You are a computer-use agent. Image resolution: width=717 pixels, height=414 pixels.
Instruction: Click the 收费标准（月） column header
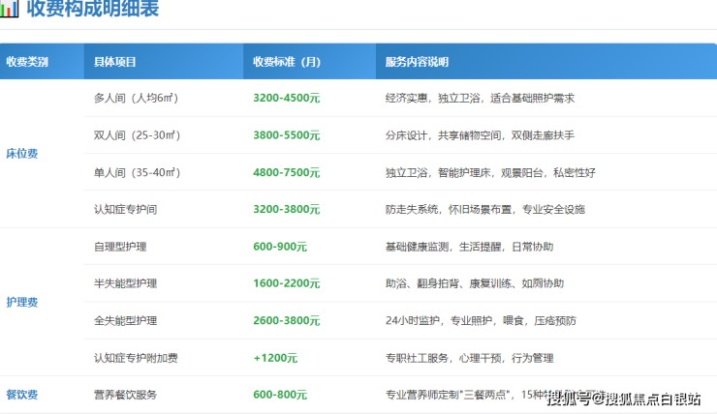coord(287,62)
